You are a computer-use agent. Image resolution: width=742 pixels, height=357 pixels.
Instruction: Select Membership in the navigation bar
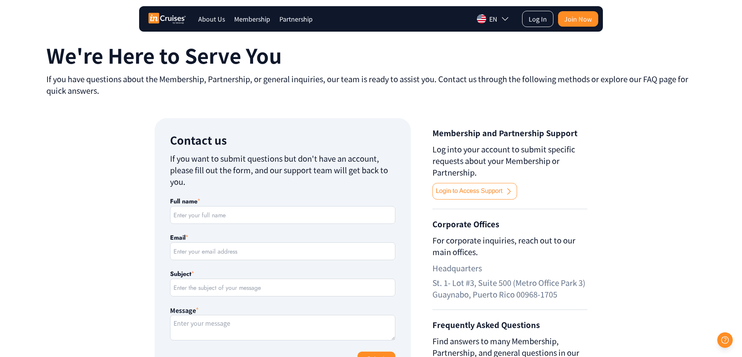(x=252, y=19)
